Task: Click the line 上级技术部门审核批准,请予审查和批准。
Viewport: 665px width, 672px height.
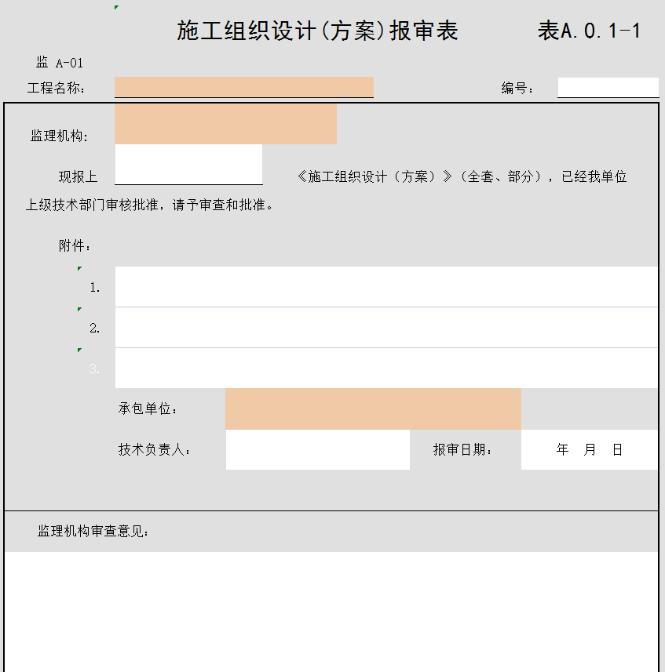Action: coord(150,205)
